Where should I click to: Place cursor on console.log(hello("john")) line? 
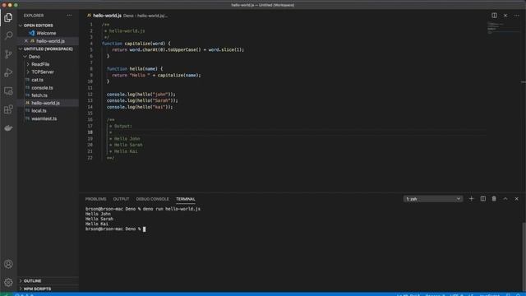coord(141,95)
